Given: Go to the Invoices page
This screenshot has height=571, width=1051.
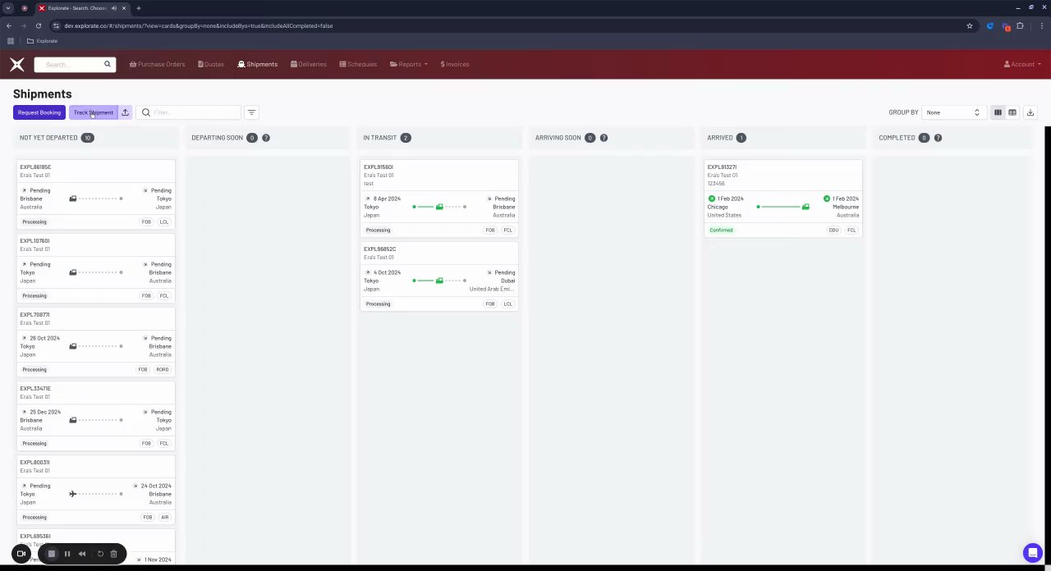Looking at the screenshot, I should (455, 64).
